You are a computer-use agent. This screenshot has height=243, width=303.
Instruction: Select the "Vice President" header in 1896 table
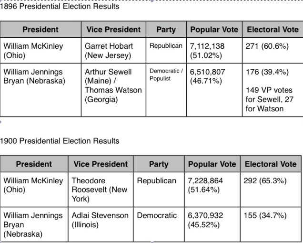[x=113, y=30]
